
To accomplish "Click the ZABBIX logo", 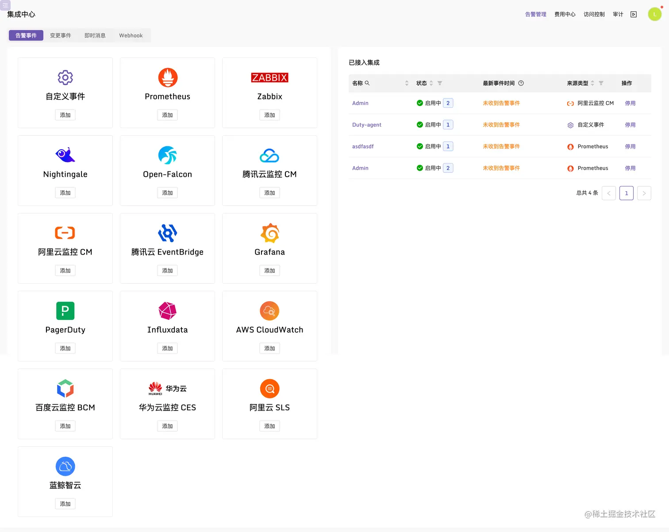I will [x=269, y=78].
